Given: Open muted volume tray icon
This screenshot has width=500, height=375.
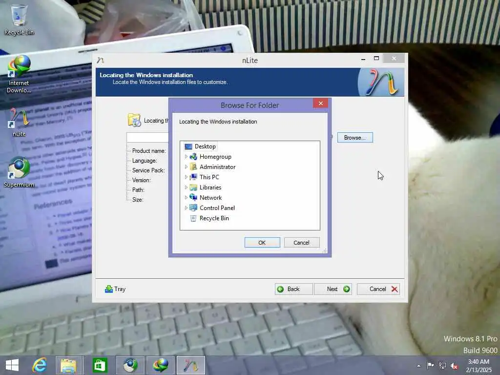Looking at the screenshot, I should 454,366.
